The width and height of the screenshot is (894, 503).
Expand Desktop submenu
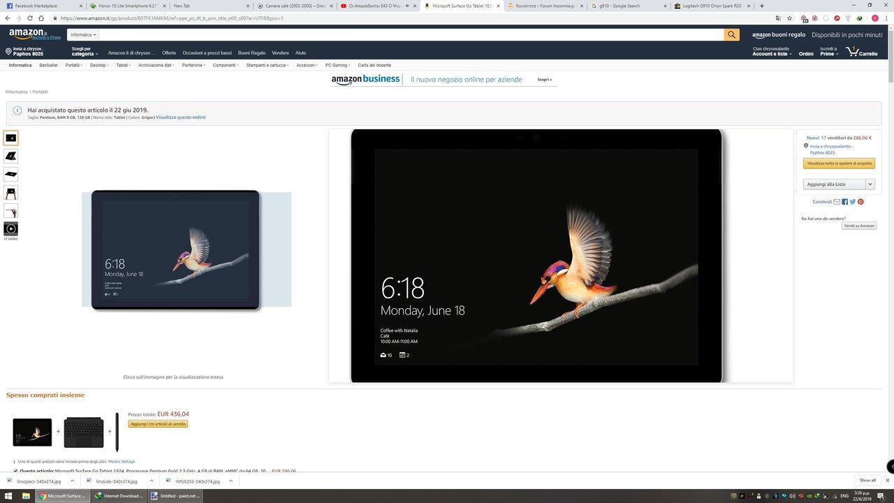click(x=99, y=65)
